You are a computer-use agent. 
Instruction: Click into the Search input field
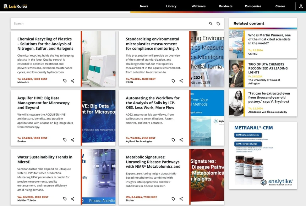coord(109,24)
